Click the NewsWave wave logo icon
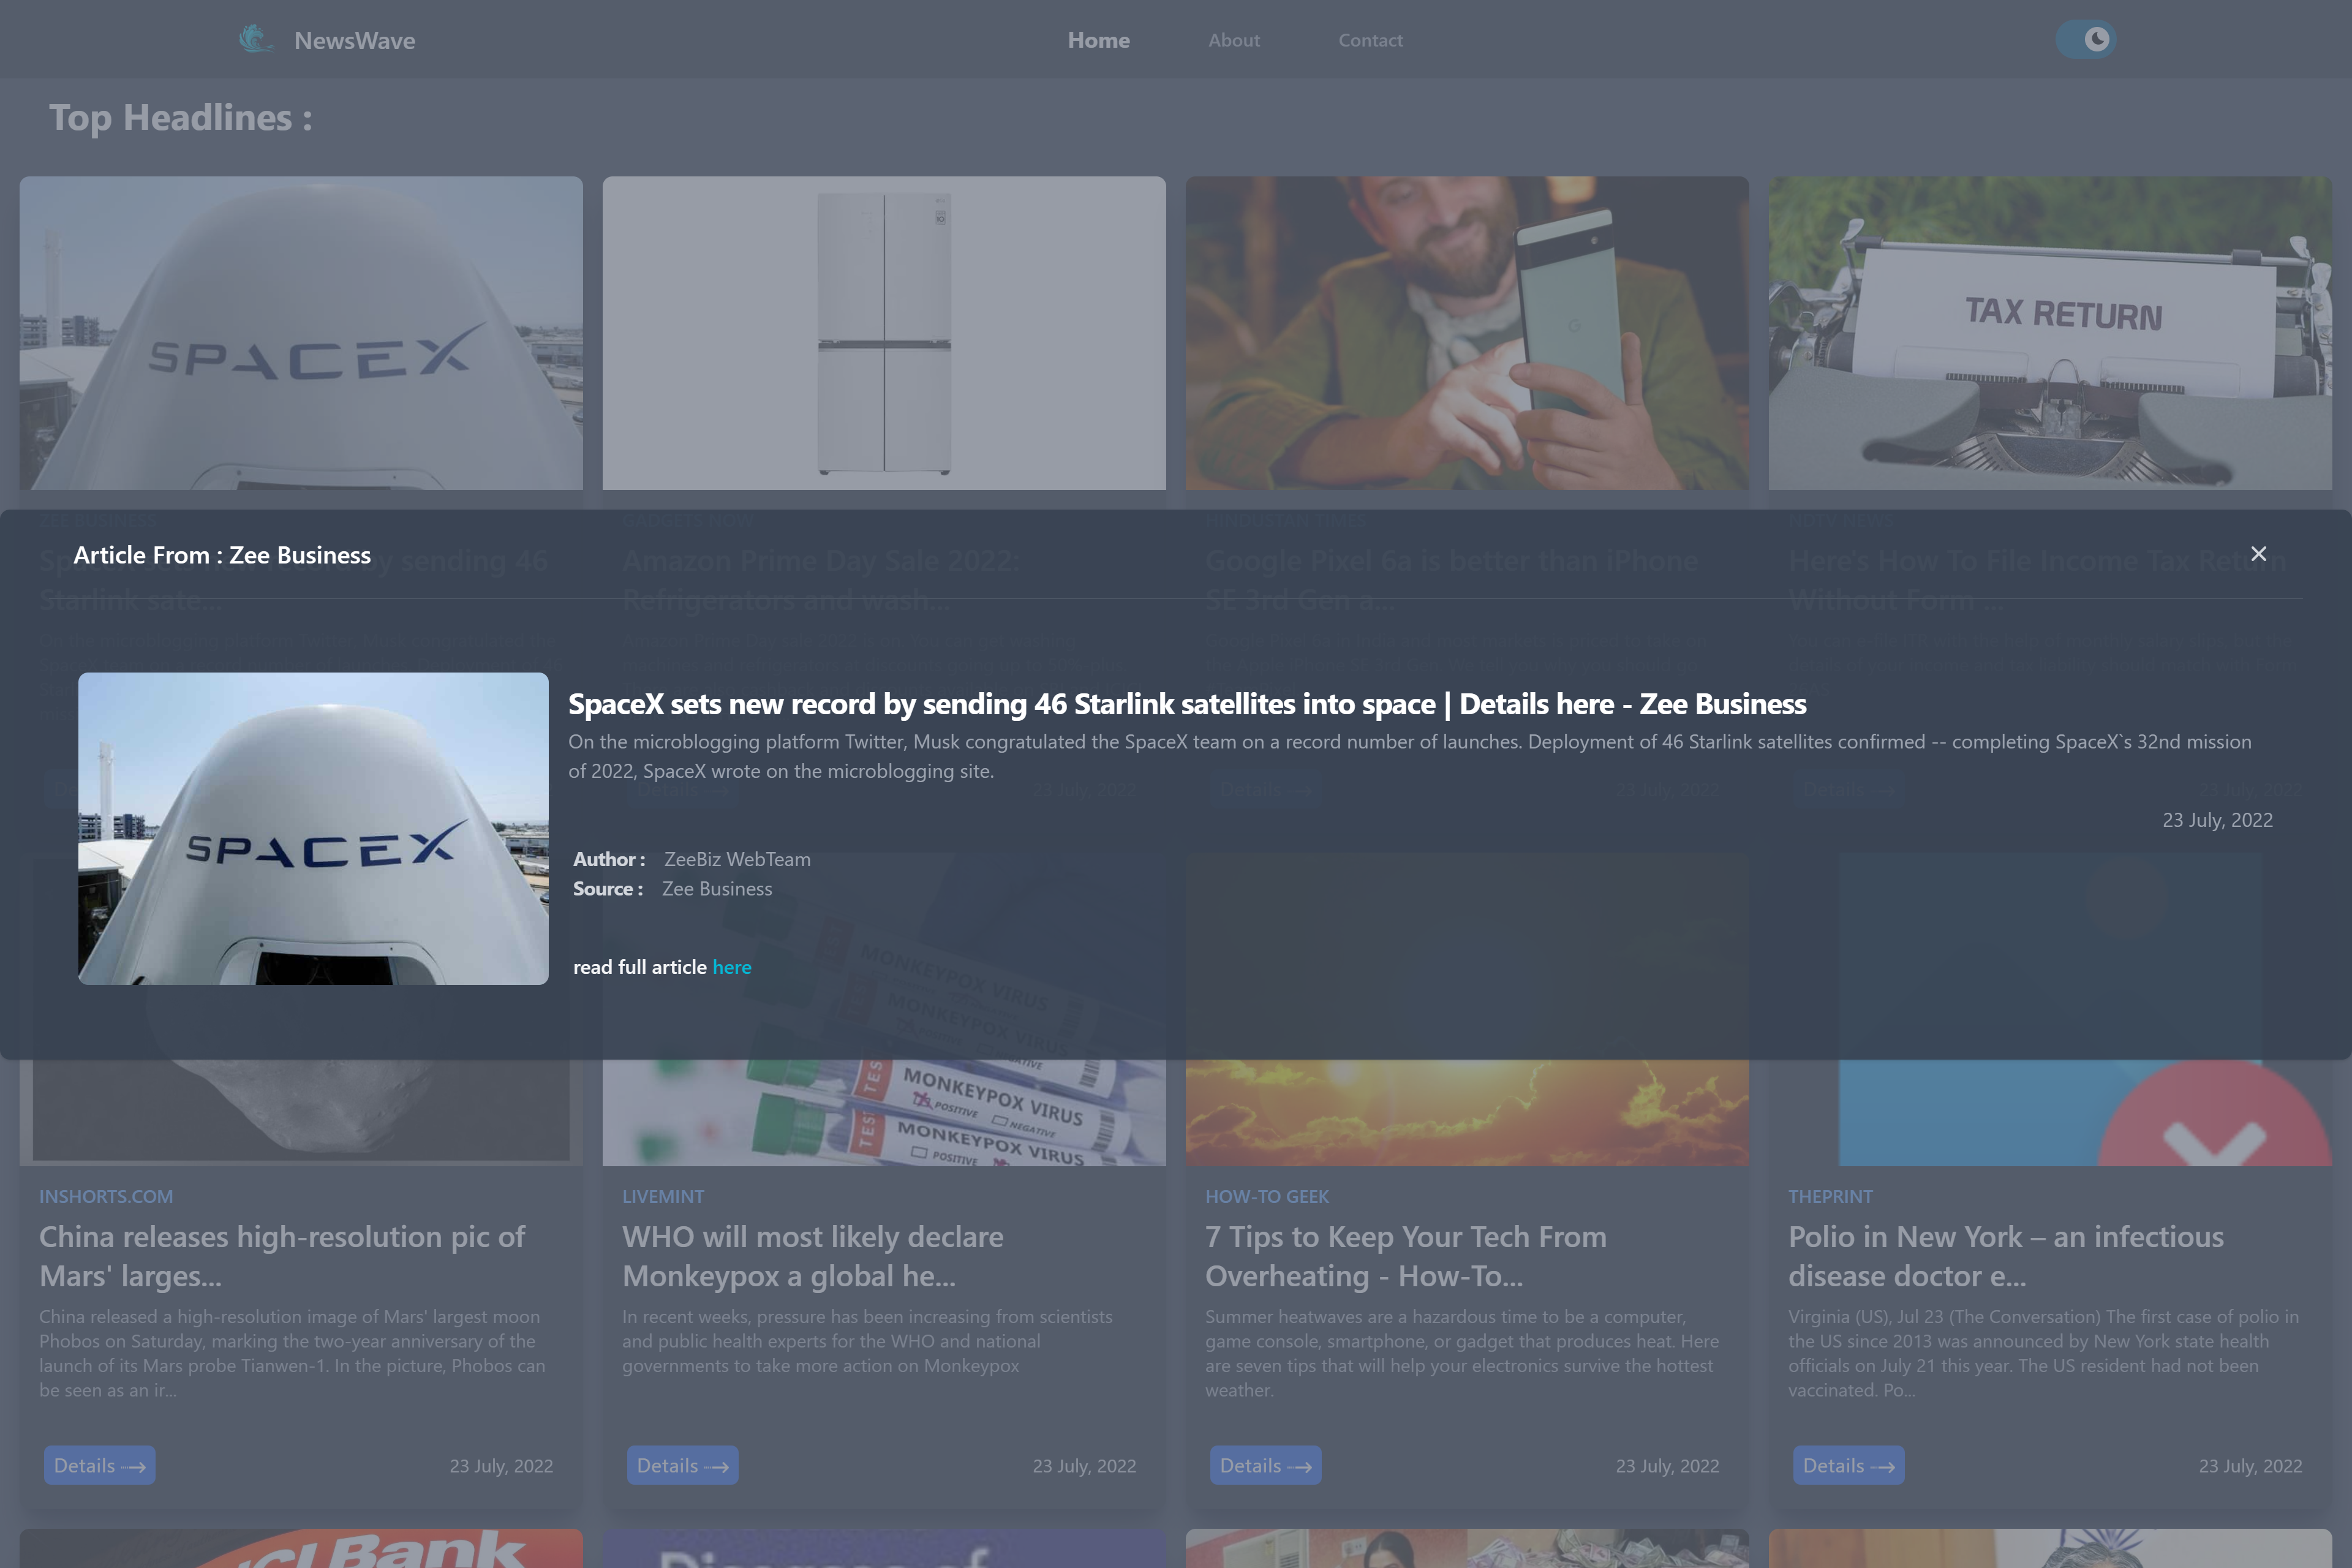Screen dimensions: 2352x1568 pyautogui.click(x=255, y=40)
